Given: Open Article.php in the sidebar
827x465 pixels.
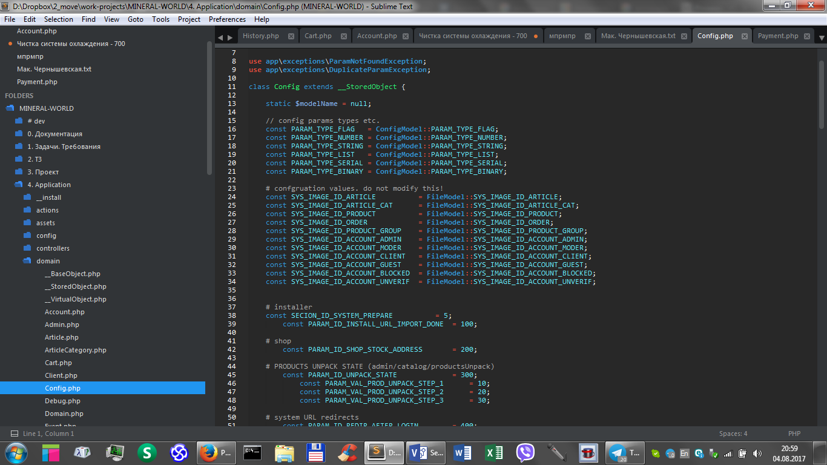Looking at the screenshot, I should (62, 337).
